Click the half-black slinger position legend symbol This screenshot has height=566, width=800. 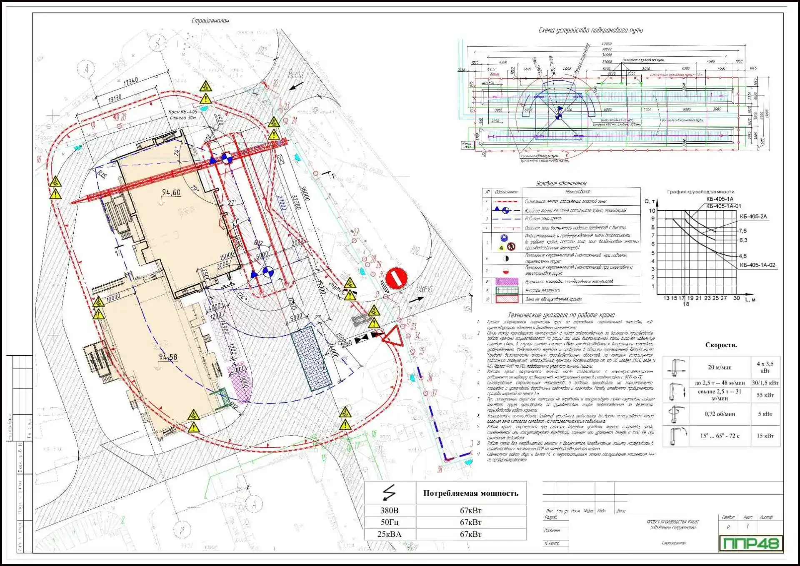(x=506, y=259)
